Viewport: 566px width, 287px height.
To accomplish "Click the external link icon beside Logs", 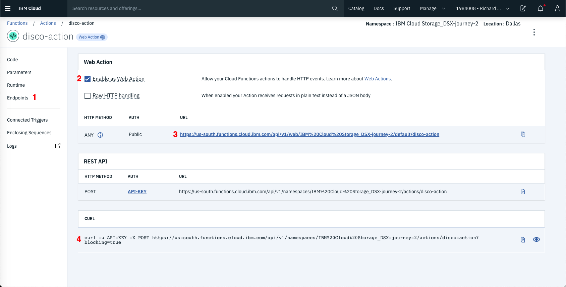I will (58, 146).
